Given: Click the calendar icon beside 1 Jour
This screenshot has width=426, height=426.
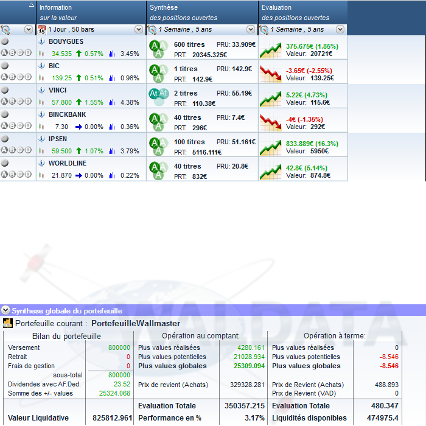Looking at the screenshot, I should coord(41,29).
